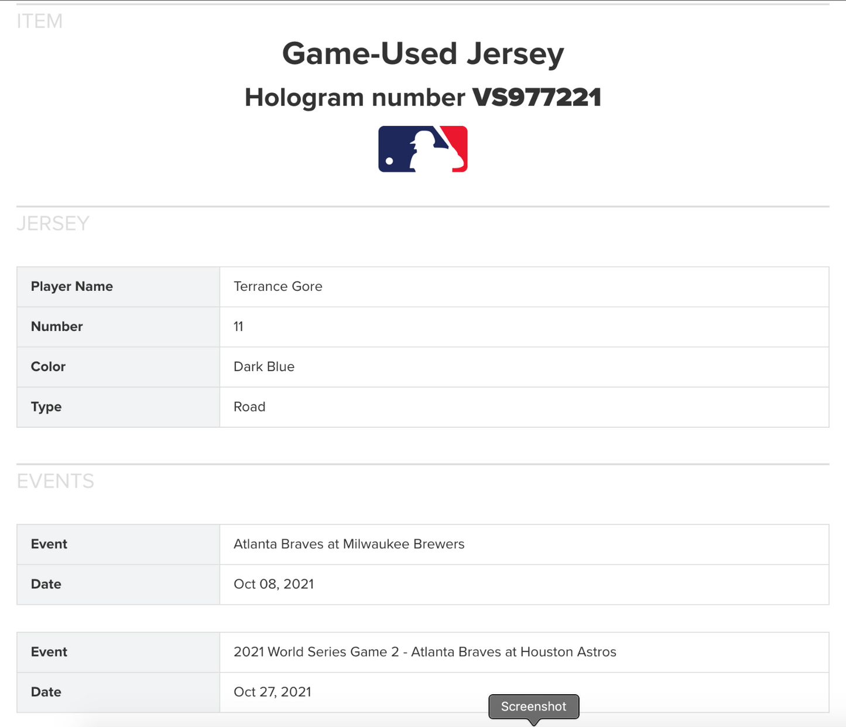This screenshot has height=727, width=846.
Task: Click the Hologram number label text
Action: [x=355, y=97]
